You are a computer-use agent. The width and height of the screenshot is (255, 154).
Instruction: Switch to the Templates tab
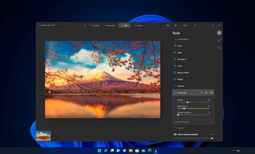[109, 25]
